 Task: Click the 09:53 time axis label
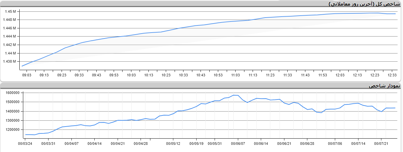click(x=114, y=75)
